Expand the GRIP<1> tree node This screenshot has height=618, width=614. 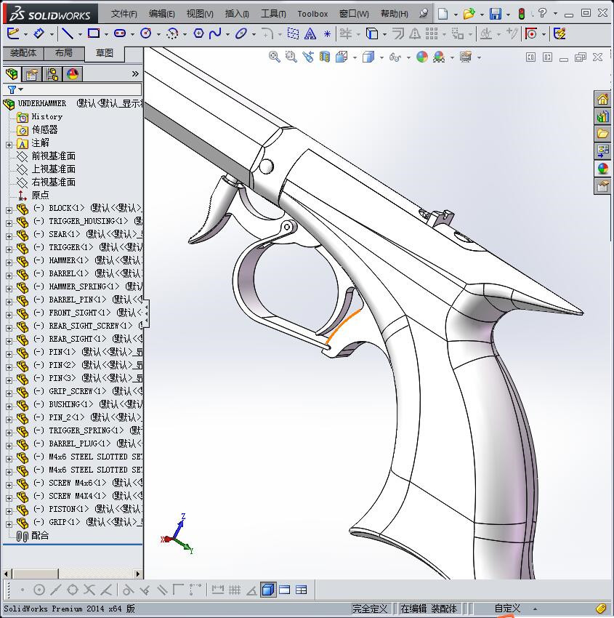coord(9,524)
